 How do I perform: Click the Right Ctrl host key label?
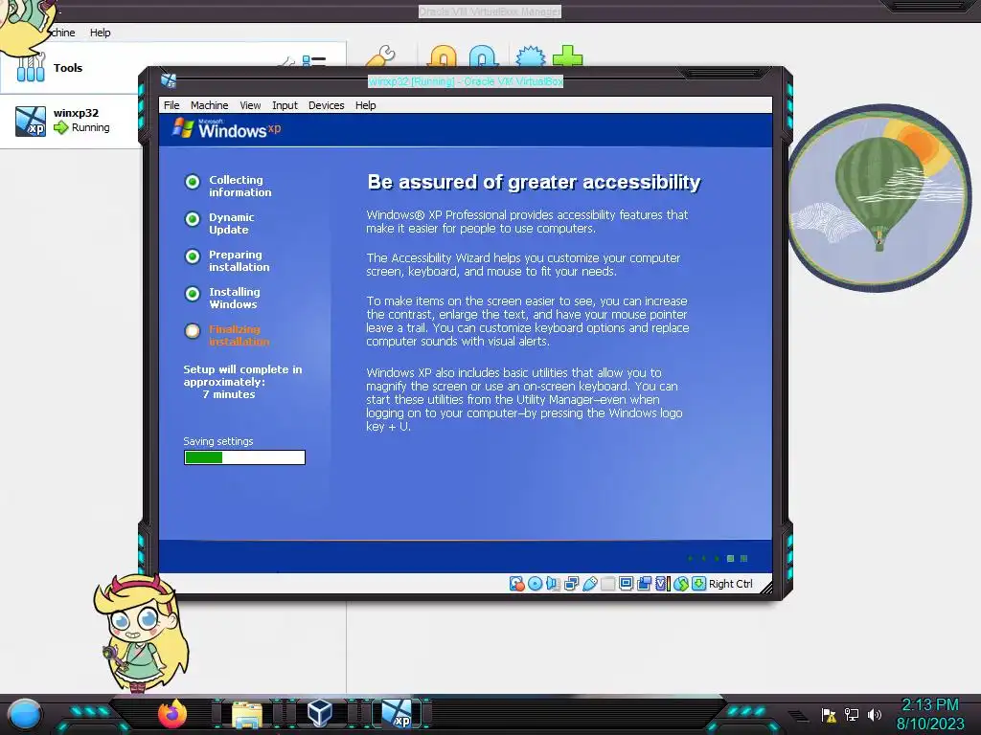point(731,584)
